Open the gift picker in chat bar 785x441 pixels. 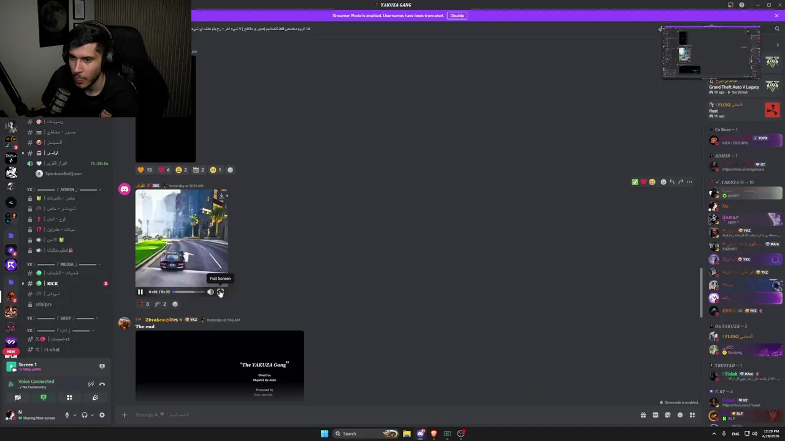tap(643, 415)
